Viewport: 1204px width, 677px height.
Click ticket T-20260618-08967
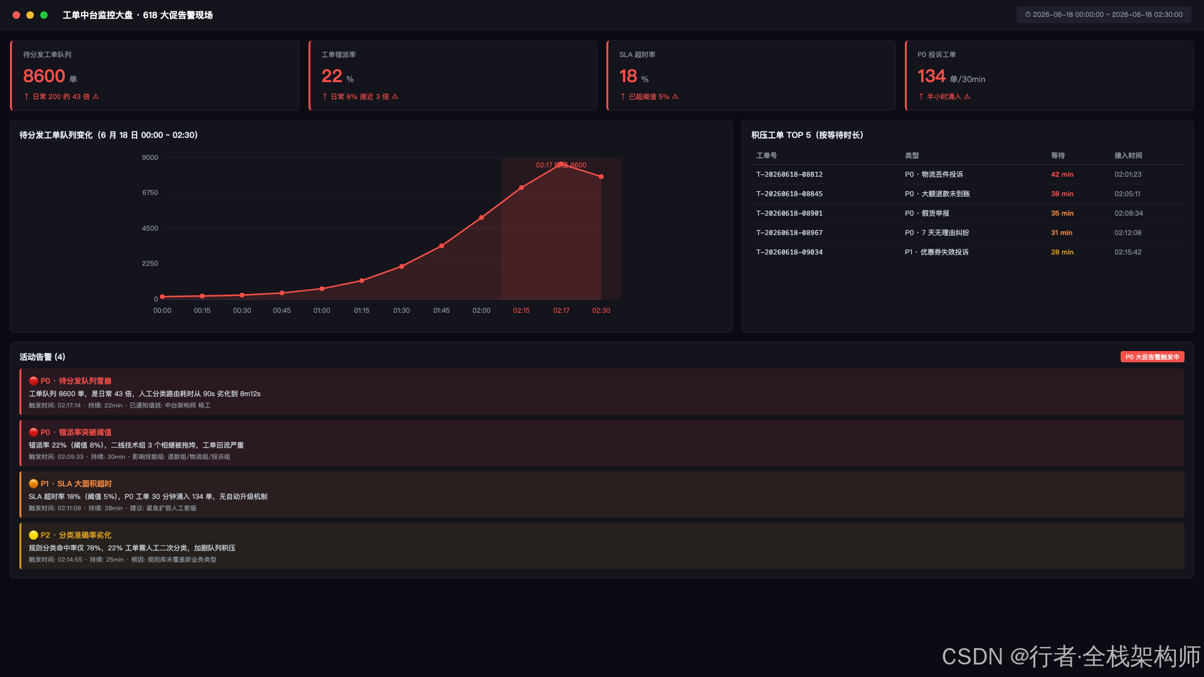coord(789,233)
